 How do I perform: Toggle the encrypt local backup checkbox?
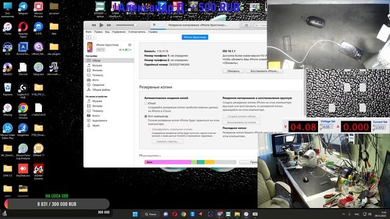149,130
